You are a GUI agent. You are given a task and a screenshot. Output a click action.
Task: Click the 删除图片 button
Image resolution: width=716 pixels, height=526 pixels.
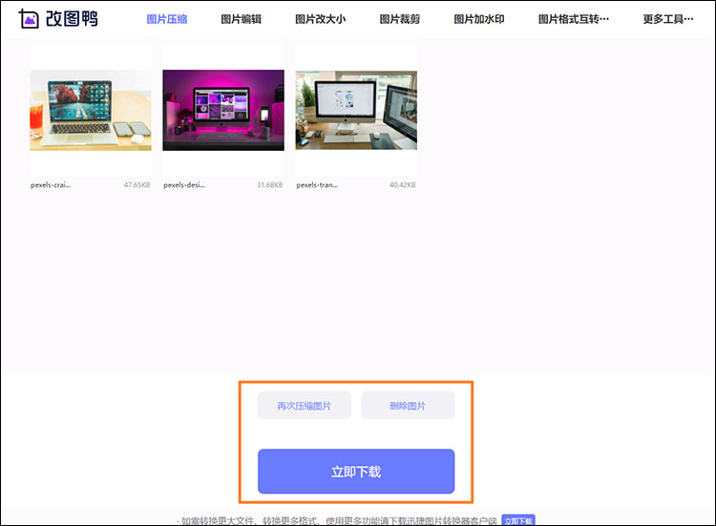[x=408, y=406]
